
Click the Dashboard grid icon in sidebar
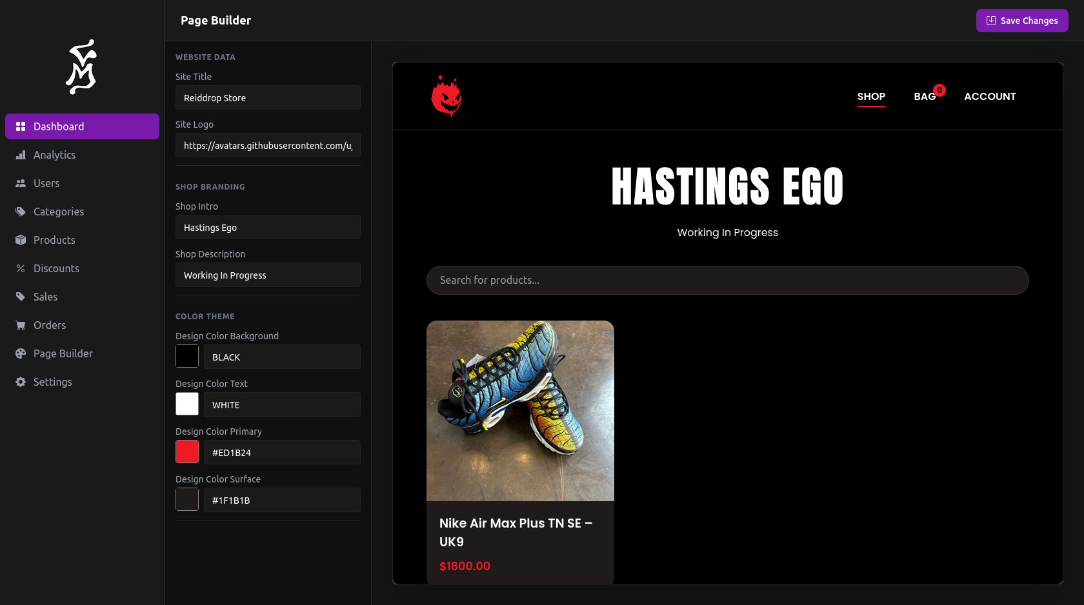click(x=21, y=126)
